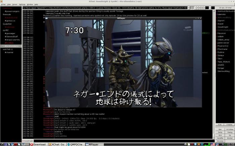Switch to Opera Download taskbar window

39,144
